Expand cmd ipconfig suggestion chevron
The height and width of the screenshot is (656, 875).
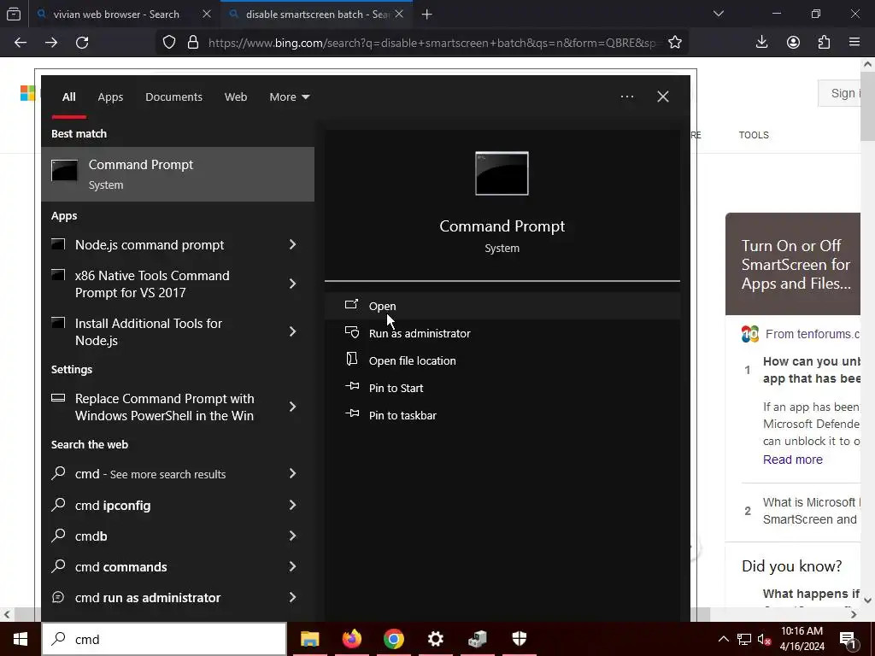pos(292,505)
